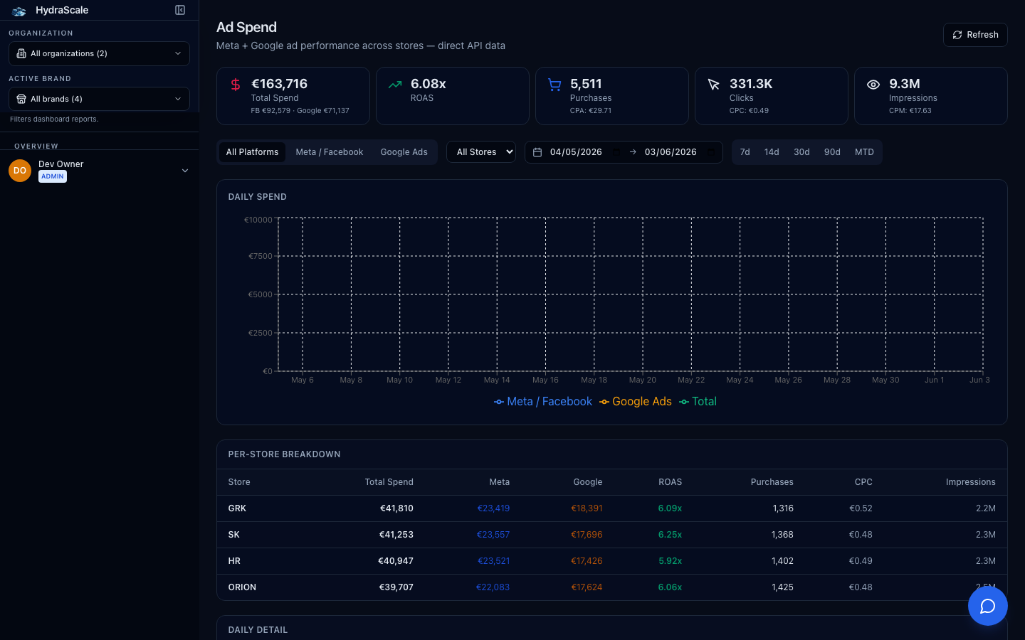Screen dimensions: 1025x640
Task: Click the brand store icon
Action: point(21,99)
